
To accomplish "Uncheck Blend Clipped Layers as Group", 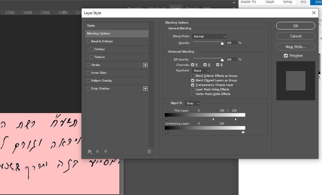I will 193,80.
